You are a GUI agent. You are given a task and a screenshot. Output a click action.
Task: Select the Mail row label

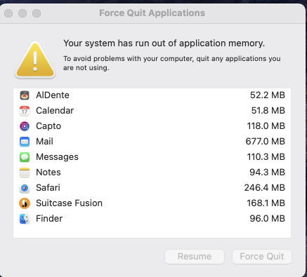(44, 142)
